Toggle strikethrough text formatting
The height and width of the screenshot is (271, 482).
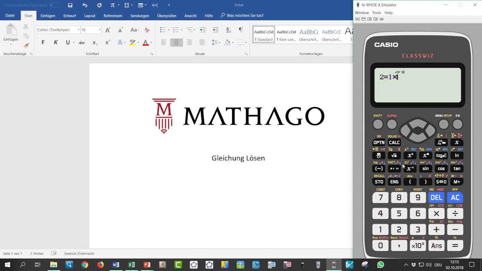click(x=82, y=43)
